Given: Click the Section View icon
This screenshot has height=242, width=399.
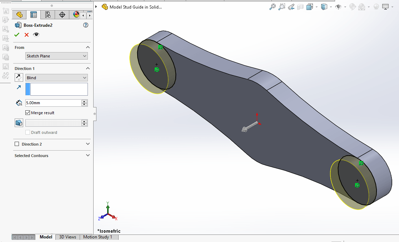Looking at the screenshot, I should tap(300, 7).
